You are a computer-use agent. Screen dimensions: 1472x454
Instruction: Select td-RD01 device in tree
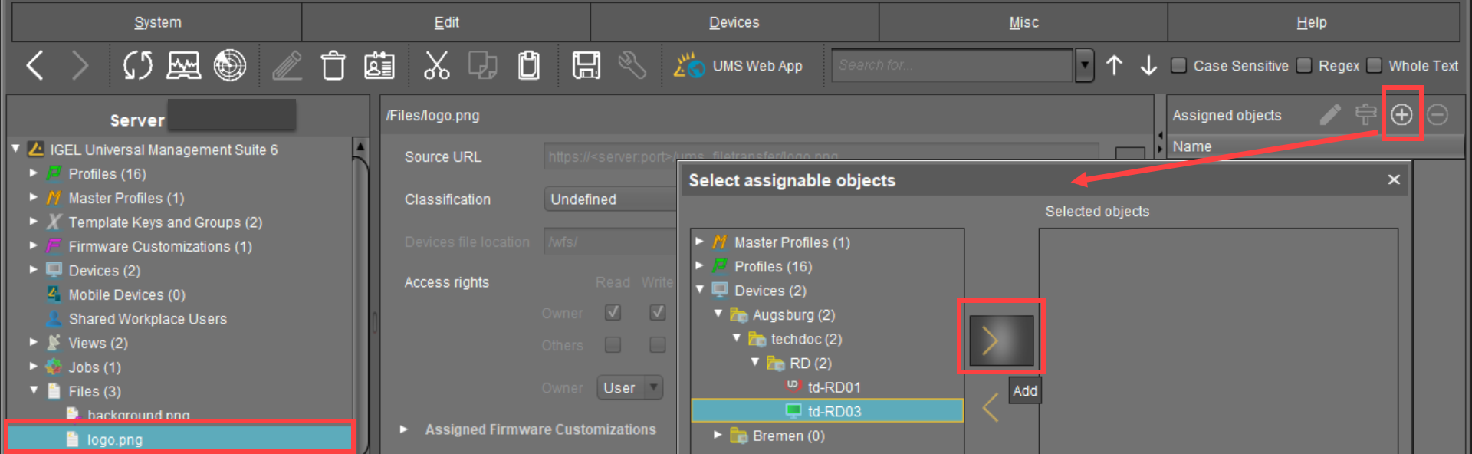pyautogui.click(x=833, y=387)
